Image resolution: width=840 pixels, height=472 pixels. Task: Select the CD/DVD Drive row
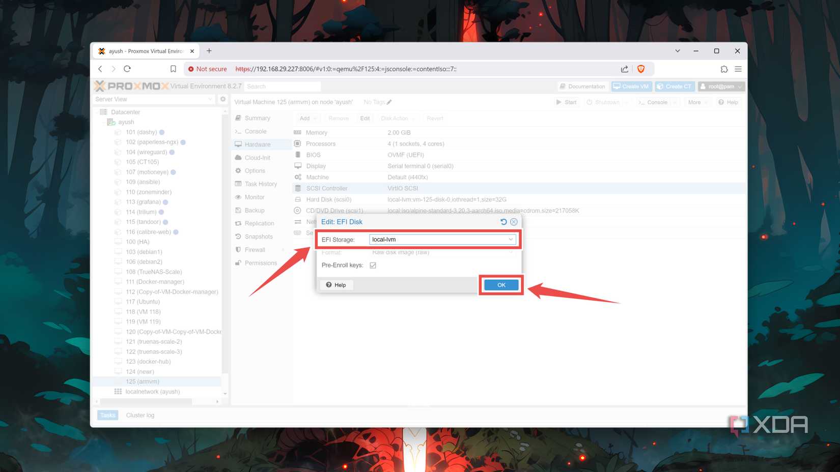[519, 211]
